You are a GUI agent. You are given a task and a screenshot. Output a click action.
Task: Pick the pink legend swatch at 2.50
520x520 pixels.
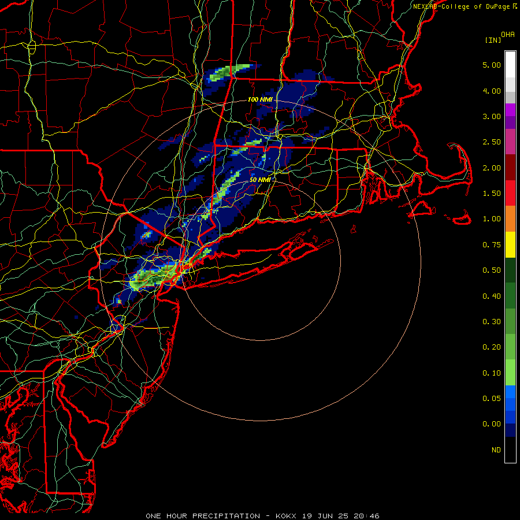[x=510, y=142]
